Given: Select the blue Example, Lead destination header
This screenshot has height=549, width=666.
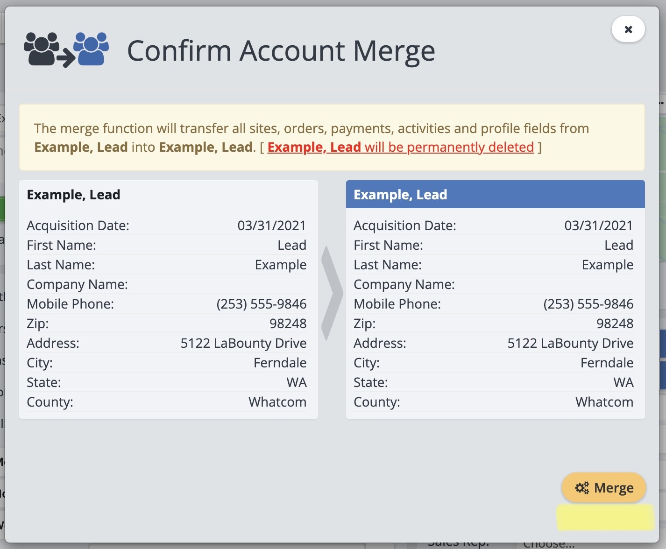Looking at the screenshot, I should (x=495, y=195).
